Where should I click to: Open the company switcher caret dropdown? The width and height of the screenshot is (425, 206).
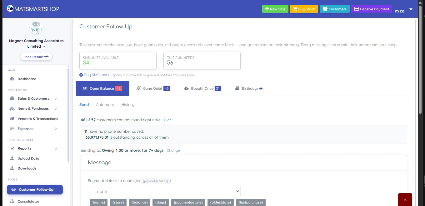pos(44,47)
